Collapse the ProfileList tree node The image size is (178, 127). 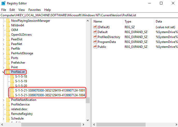pyautogui.click(x=3, y=72)
